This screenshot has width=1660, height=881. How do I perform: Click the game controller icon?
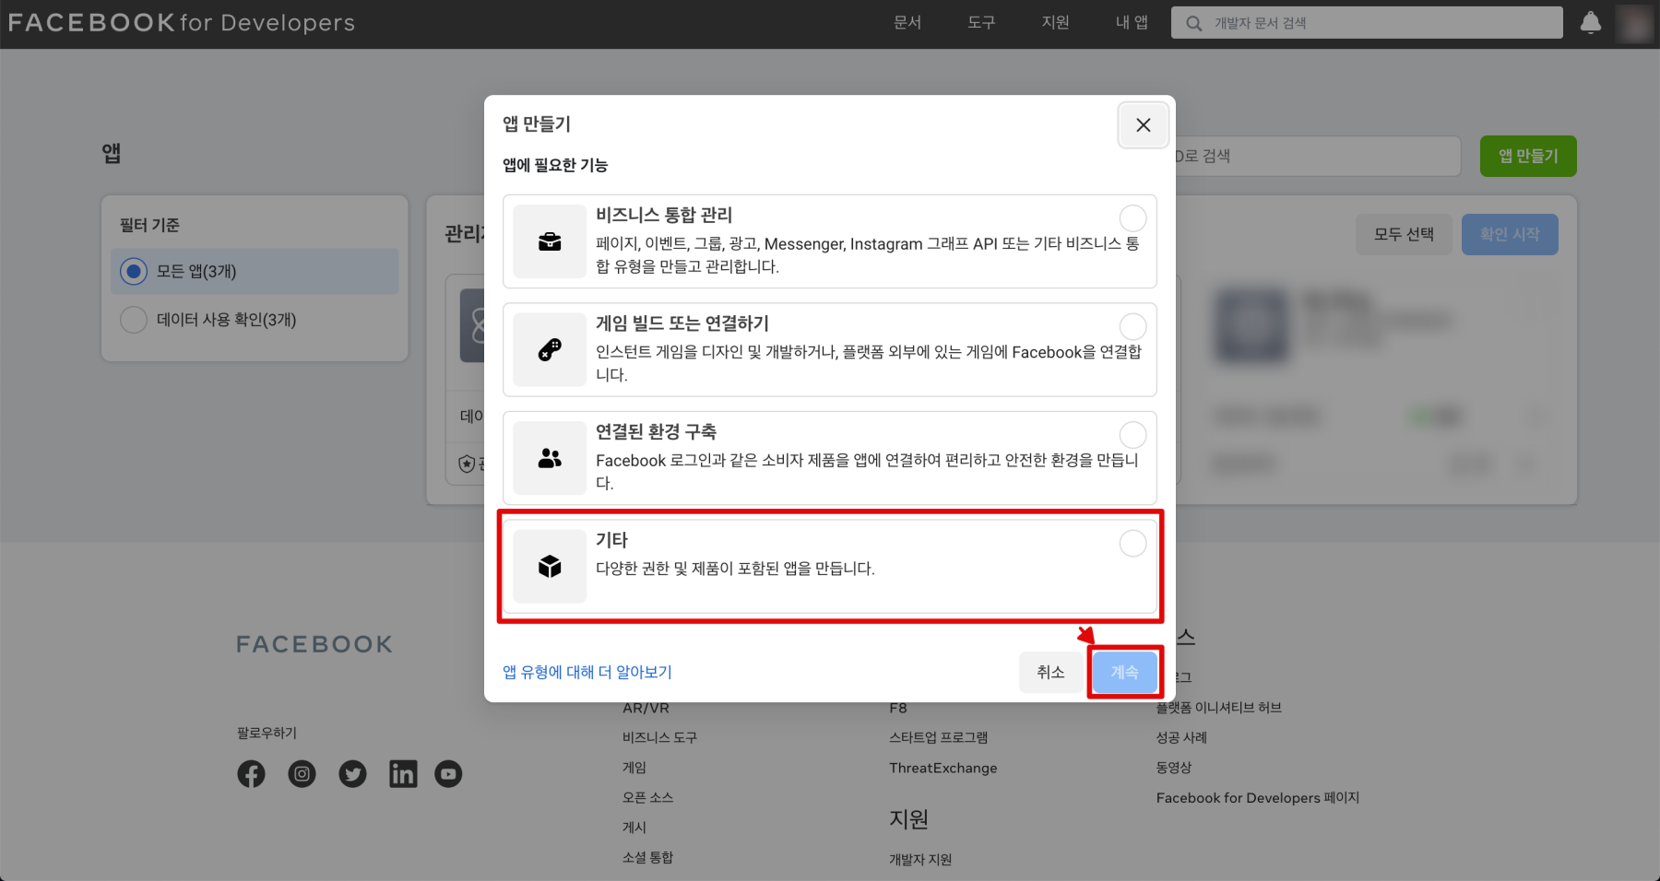click(550, 350)
